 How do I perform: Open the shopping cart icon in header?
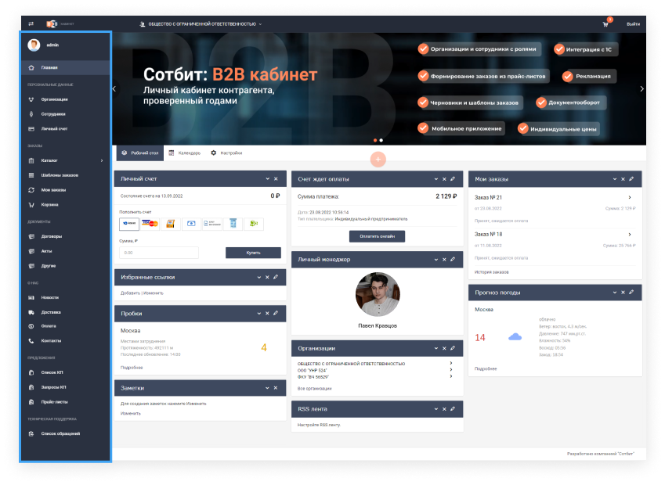point(605,24)
